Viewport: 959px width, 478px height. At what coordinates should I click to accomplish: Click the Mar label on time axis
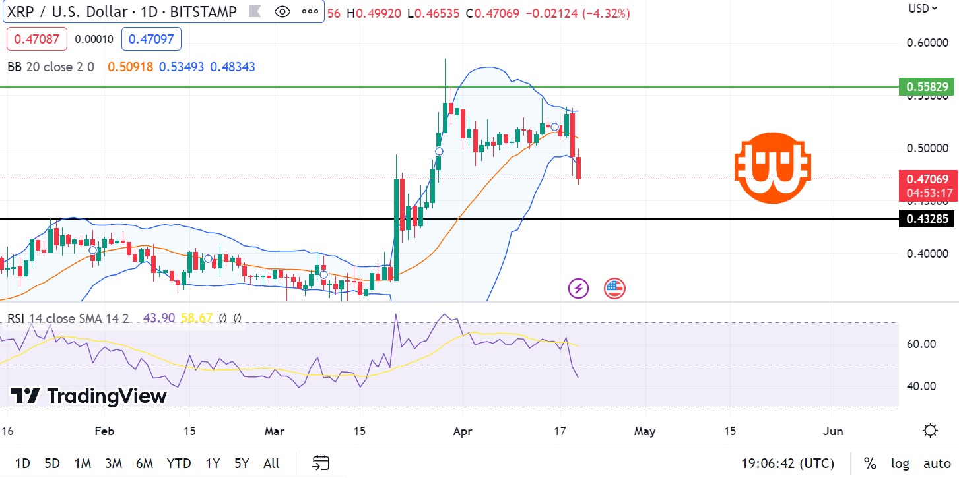pos(275,431)
